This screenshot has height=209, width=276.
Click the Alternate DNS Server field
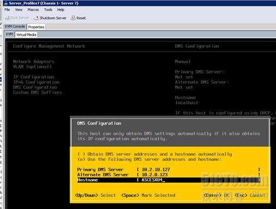(198, 175)
